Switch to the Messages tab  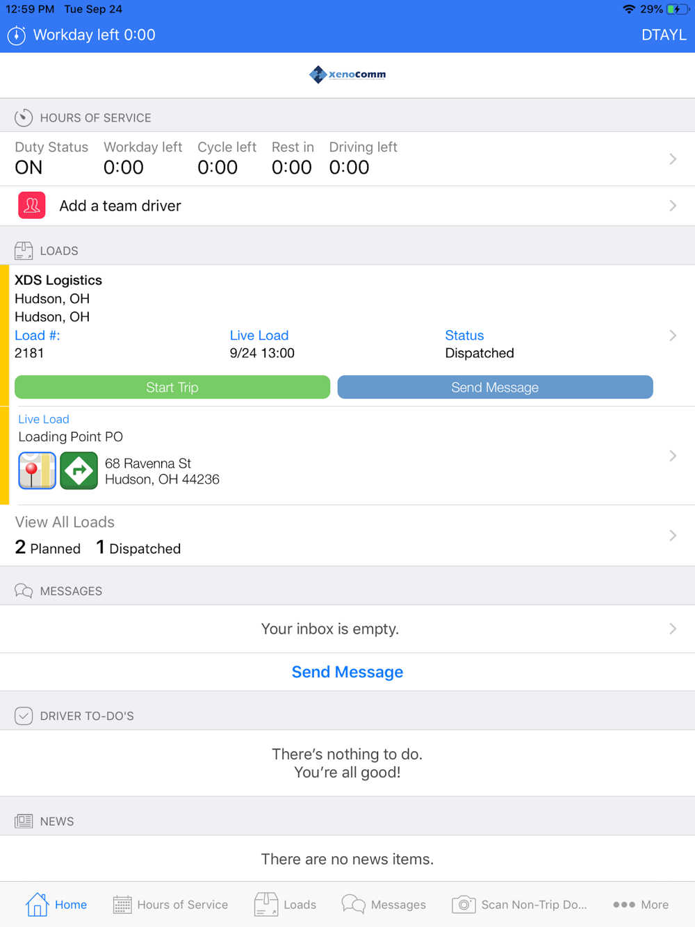(x=384, y=904)
